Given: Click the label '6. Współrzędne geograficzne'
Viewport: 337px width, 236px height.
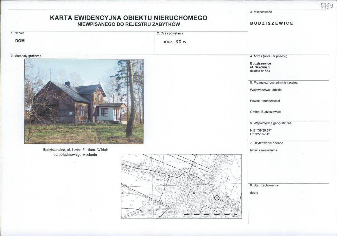Looking at the screenshot, I should (271, 123).
